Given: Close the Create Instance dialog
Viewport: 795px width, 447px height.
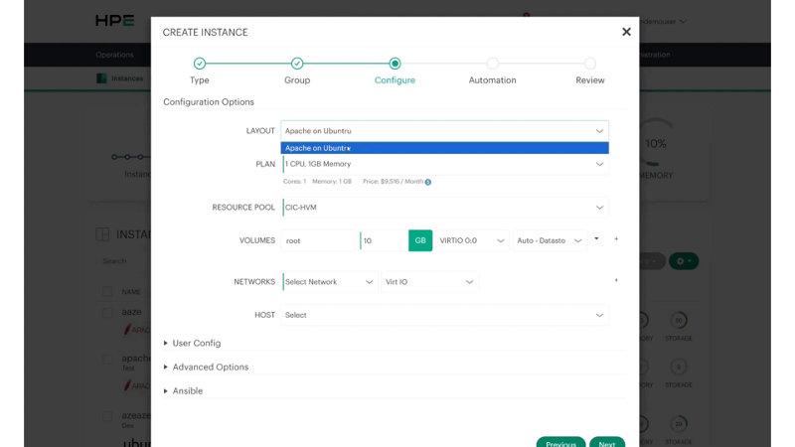Looking at the screenshot, I should pos(626,32).
